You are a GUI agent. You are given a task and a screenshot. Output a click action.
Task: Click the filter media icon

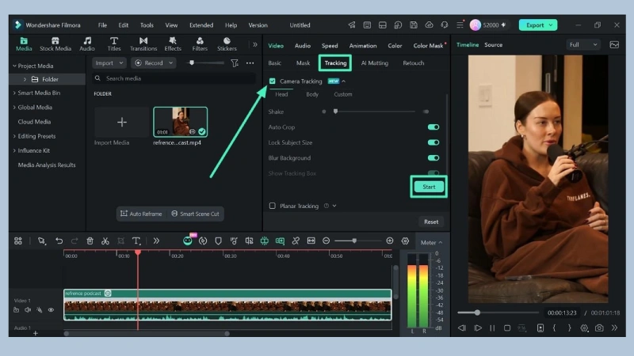[x=235, y=63]
